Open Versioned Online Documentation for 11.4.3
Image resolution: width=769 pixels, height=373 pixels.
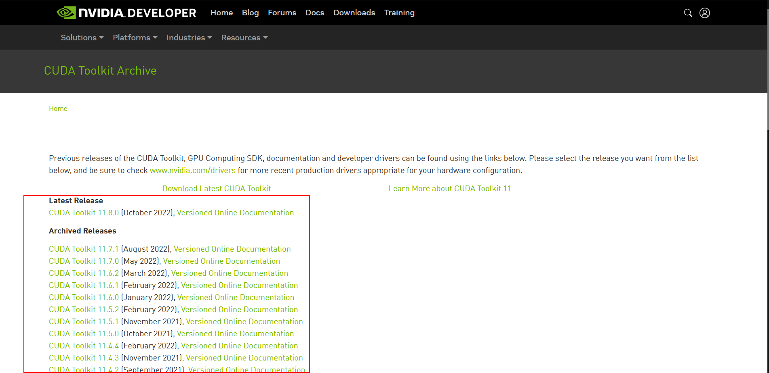[244, 358]
